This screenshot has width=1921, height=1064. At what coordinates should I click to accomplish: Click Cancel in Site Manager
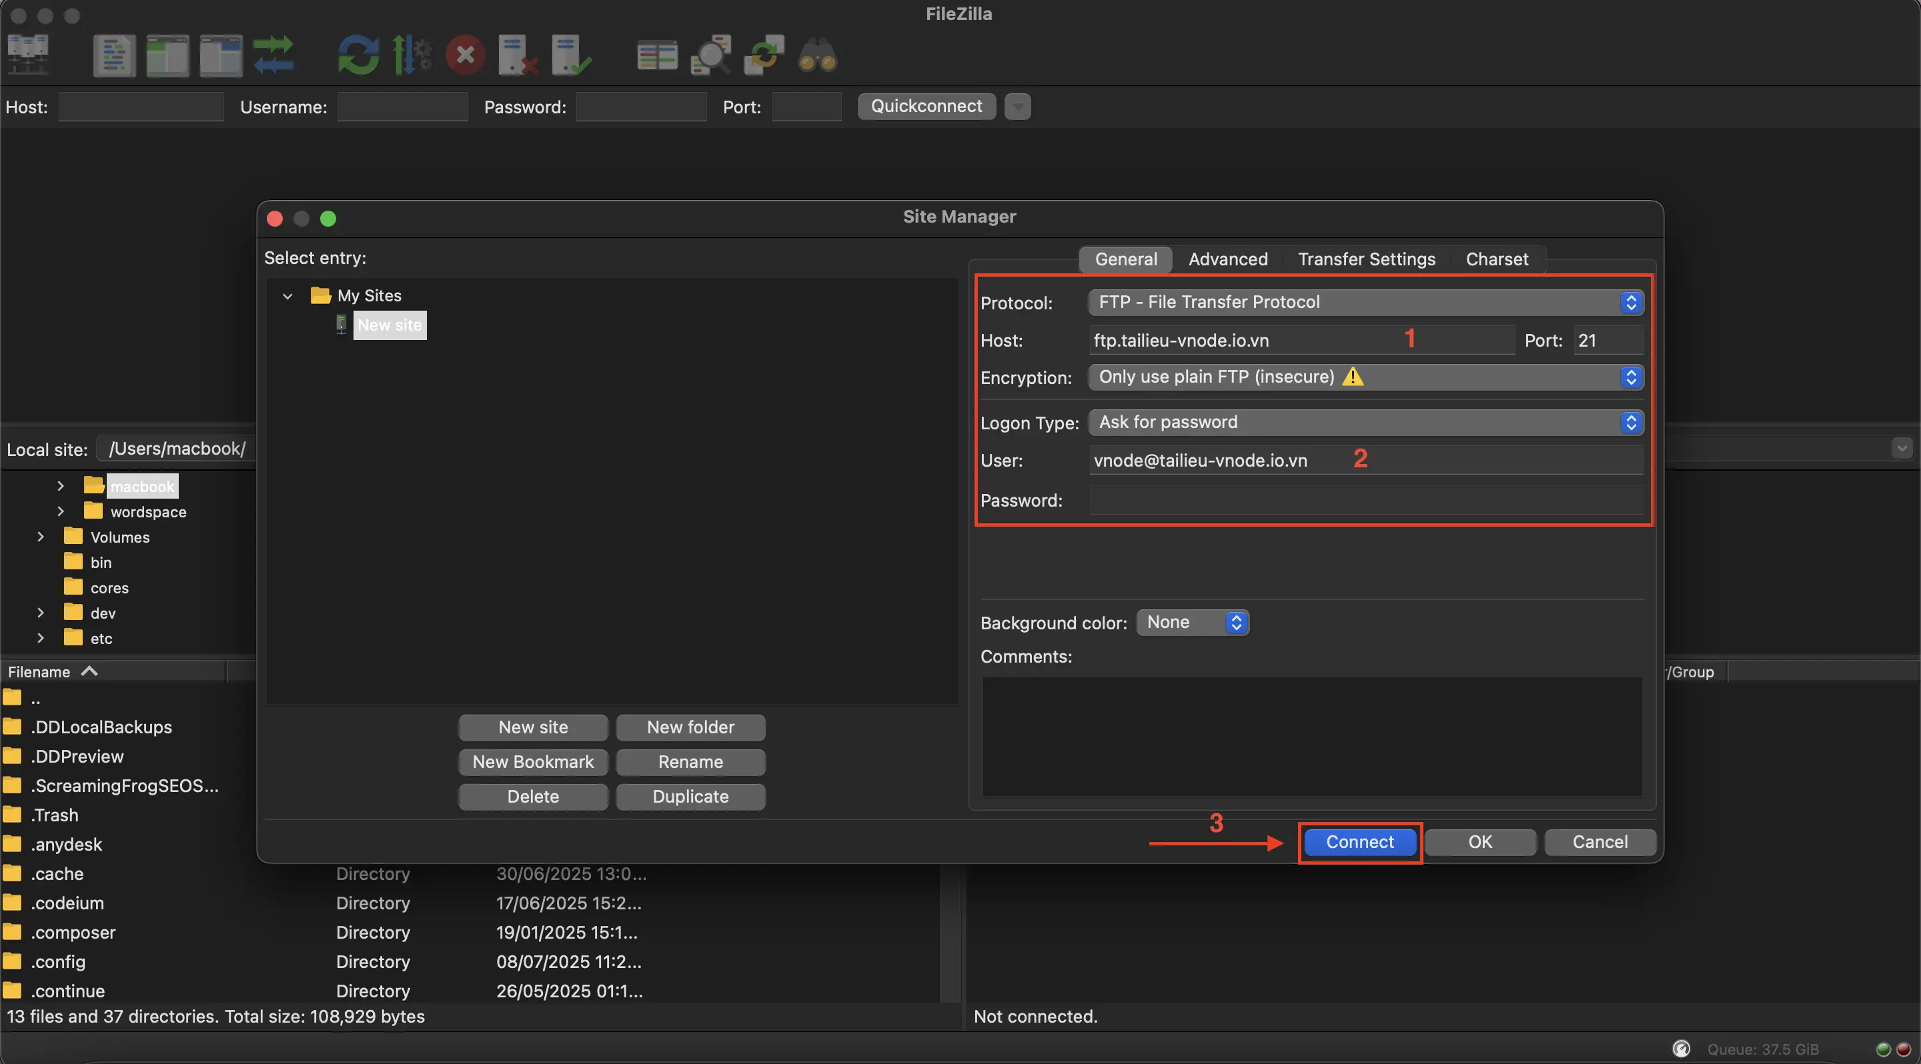coord(1600,842)
